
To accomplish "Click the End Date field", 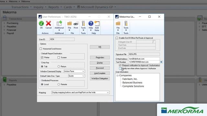I will point(146,48).
